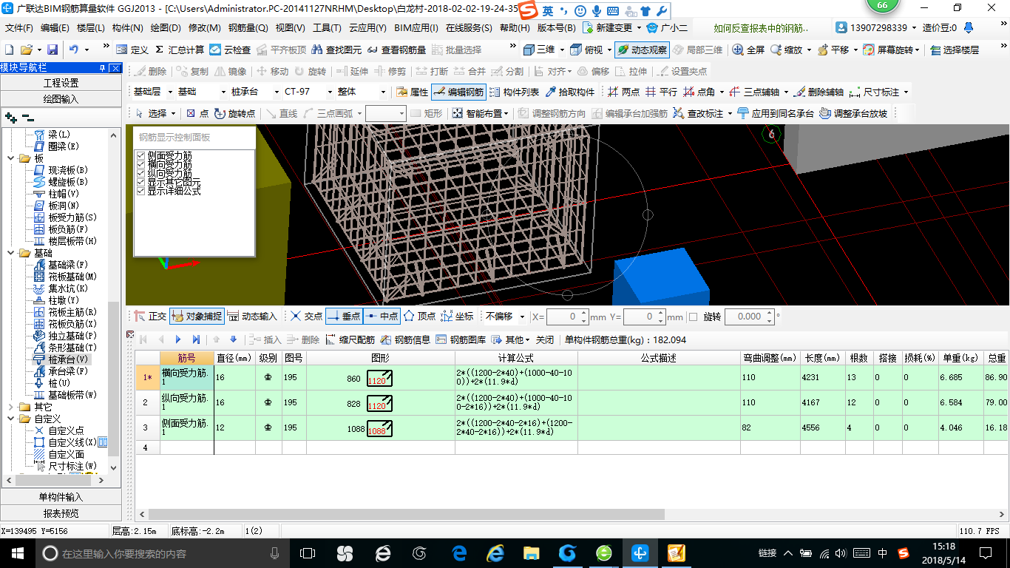The width and height of the screenshot is (1010, 568).
Task: Toggle 中点 midpoint snap
Action: pyautogui.click(x=382, y=316)
